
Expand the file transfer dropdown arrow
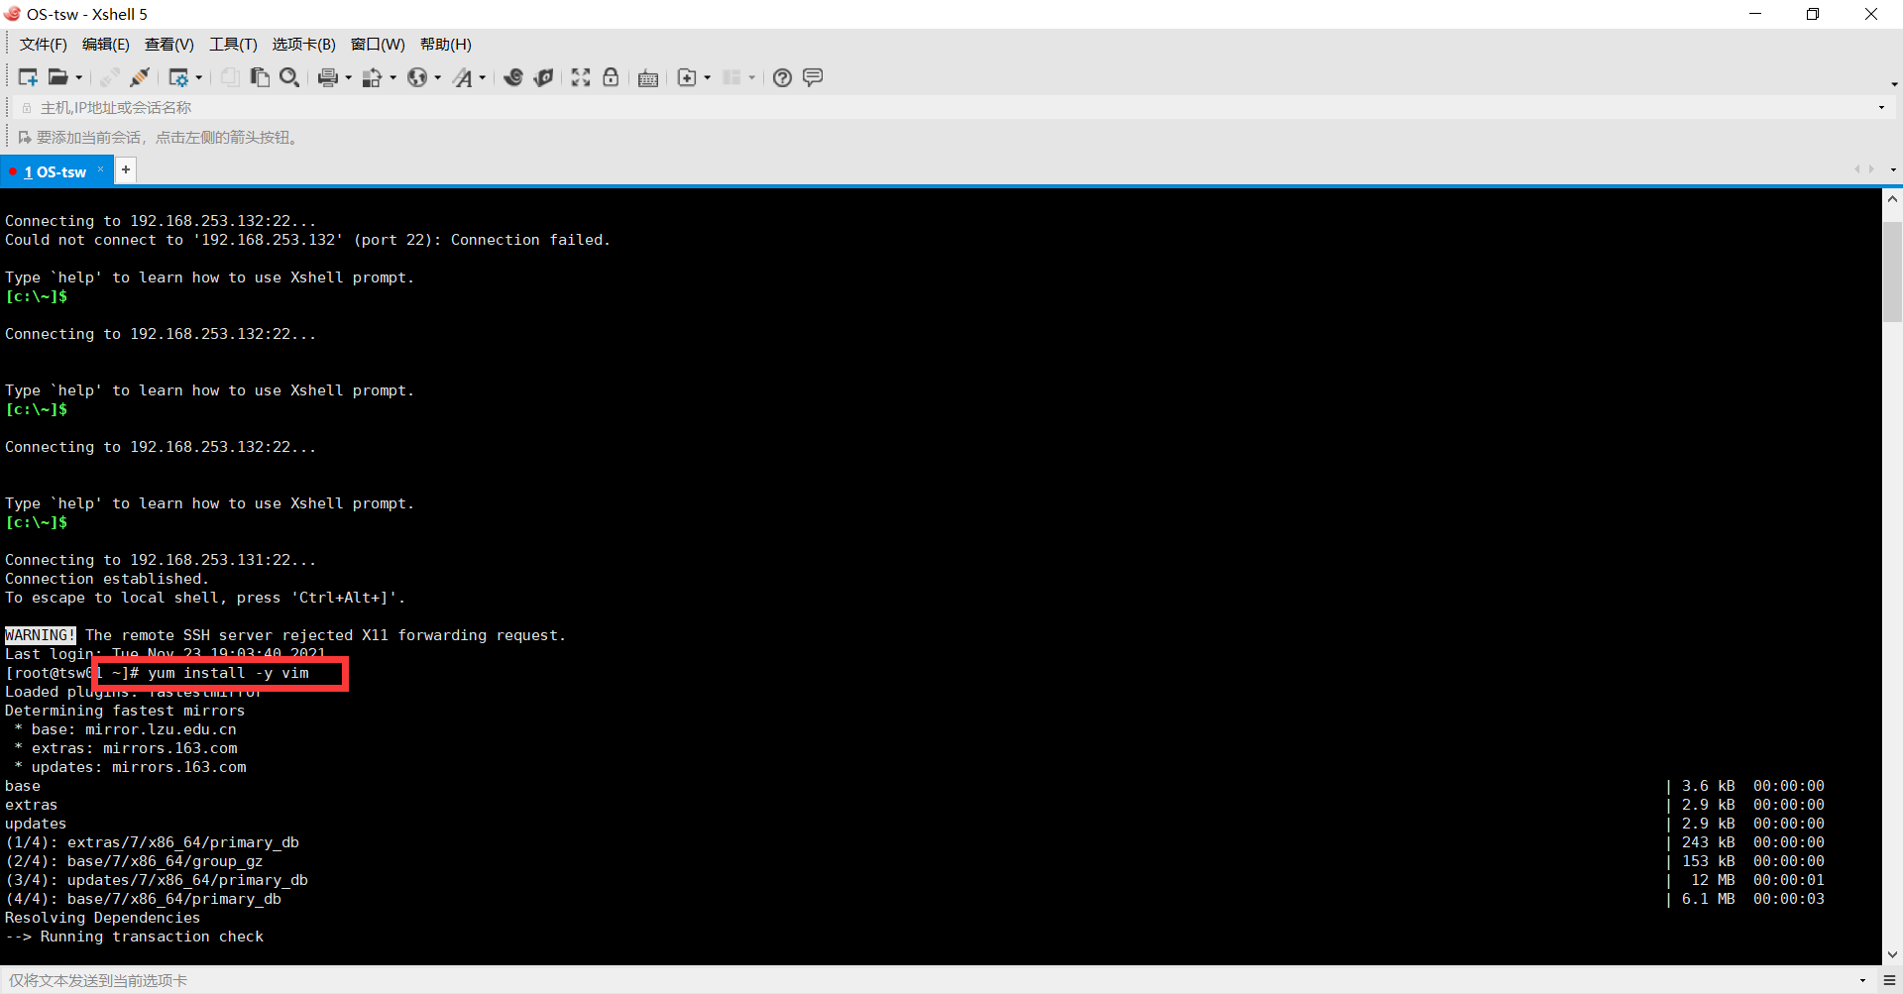[x=393, y=77]
